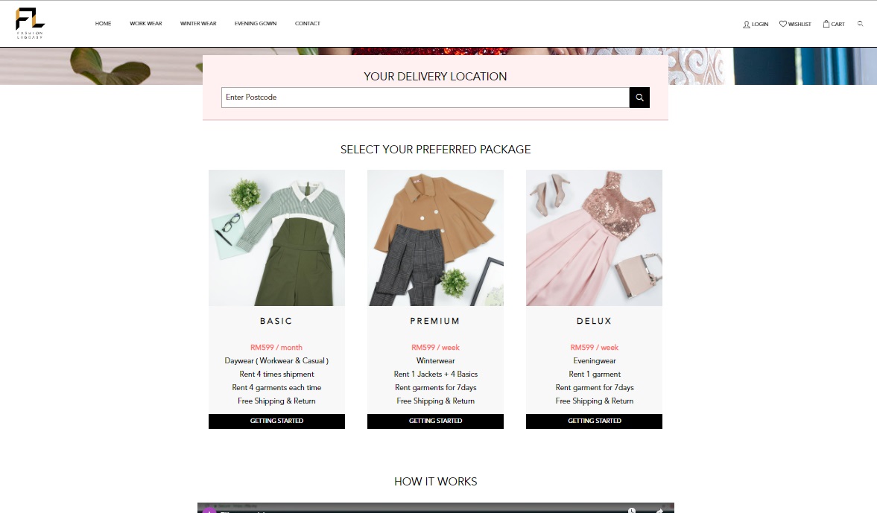877x513 pixels.
Task: Navigate to the Contact page
Action: pyautogui.click(x=307, y=24)
